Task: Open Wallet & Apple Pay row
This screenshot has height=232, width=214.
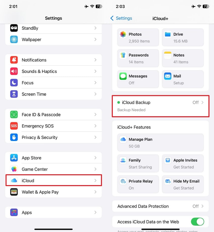Action: pos(53,192)
